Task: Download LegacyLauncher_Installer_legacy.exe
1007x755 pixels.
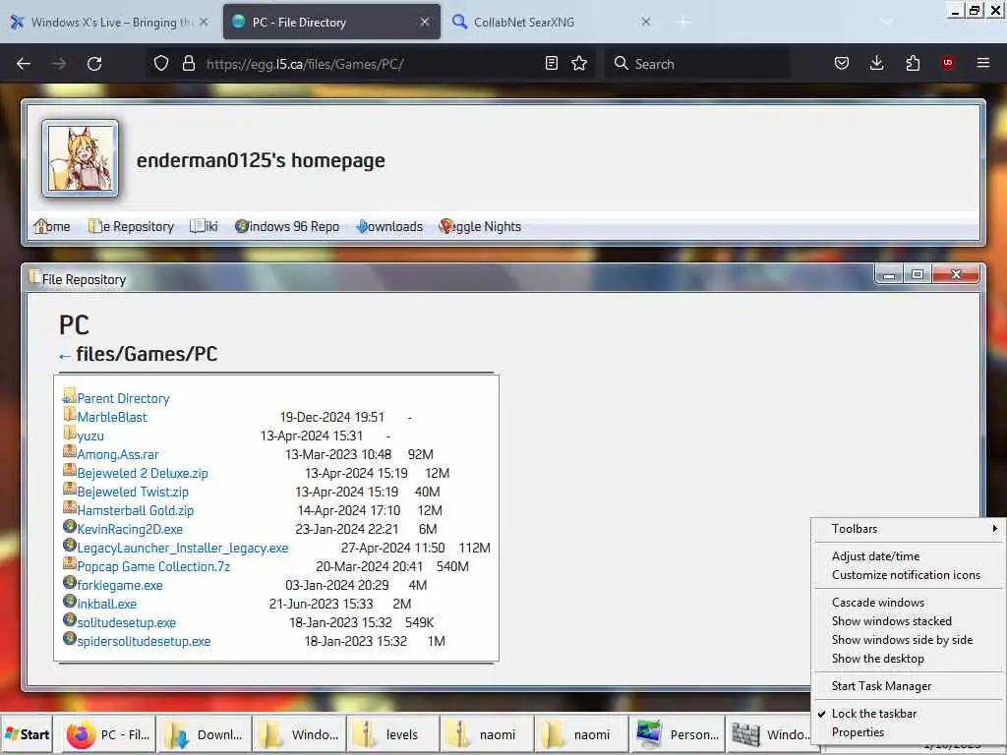Action: click(x=182, y=548)
